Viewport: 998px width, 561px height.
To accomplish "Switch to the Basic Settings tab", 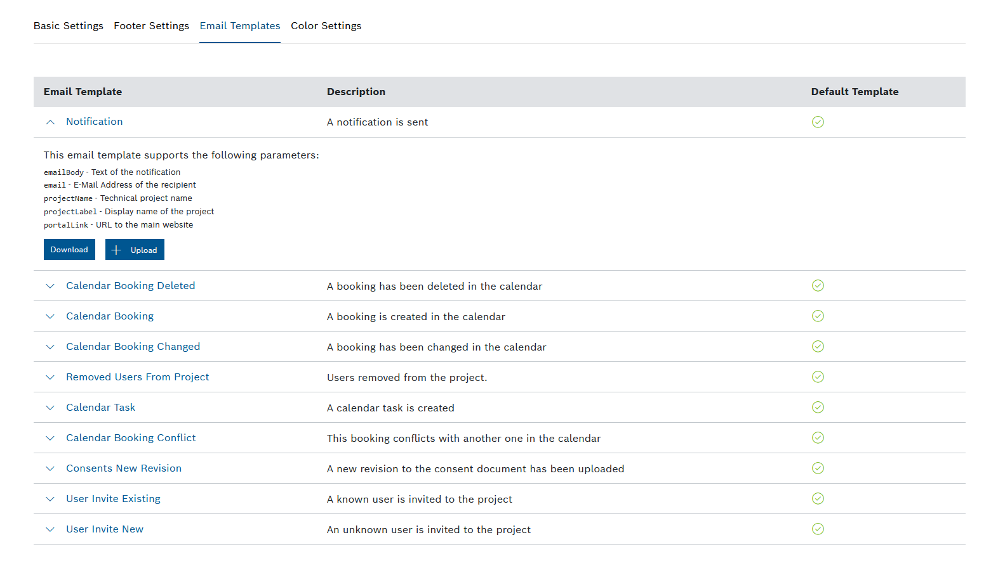I will pos(69,26).
